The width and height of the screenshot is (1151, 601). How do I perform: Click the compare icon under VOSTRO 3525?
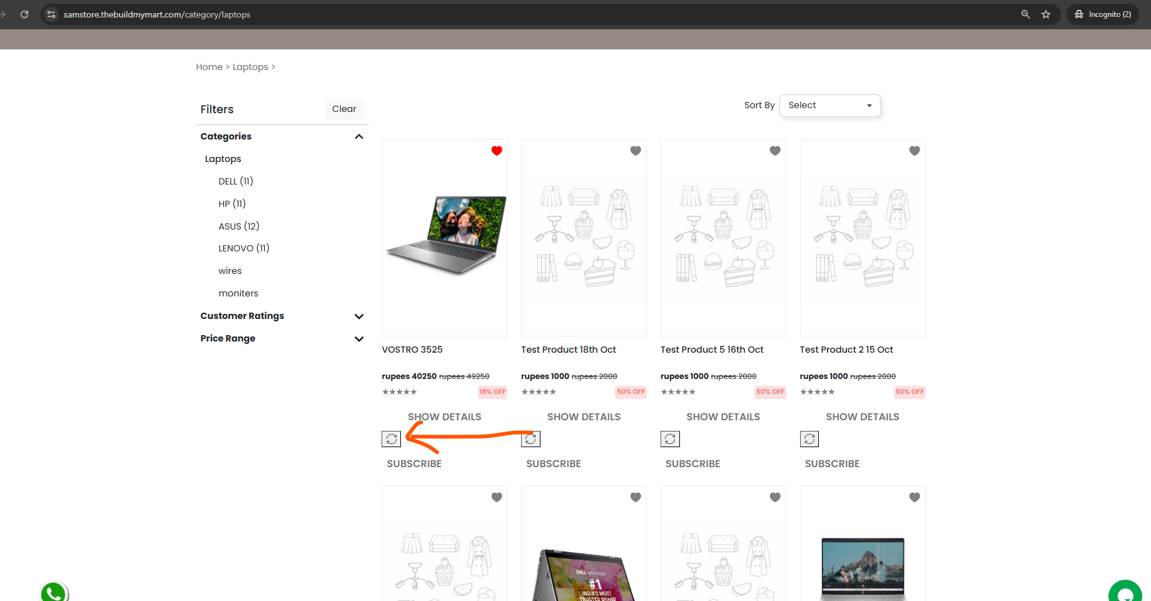(392, 439)
